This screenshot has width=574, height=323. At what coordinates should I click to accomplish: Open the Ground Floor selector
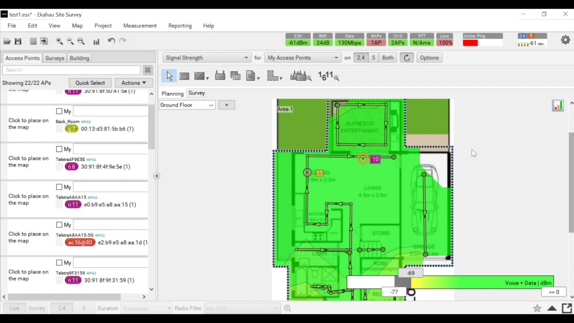click(x=187, y=105)
